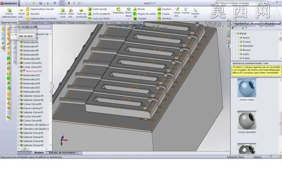Viewport: 282px width, 188px height.
Task: Click the New document icon
Action: [26, 3]
